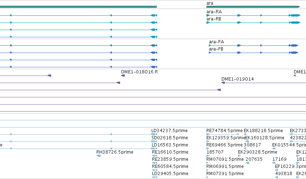Select the DME1-019014 label

click(x=238, y=79)
